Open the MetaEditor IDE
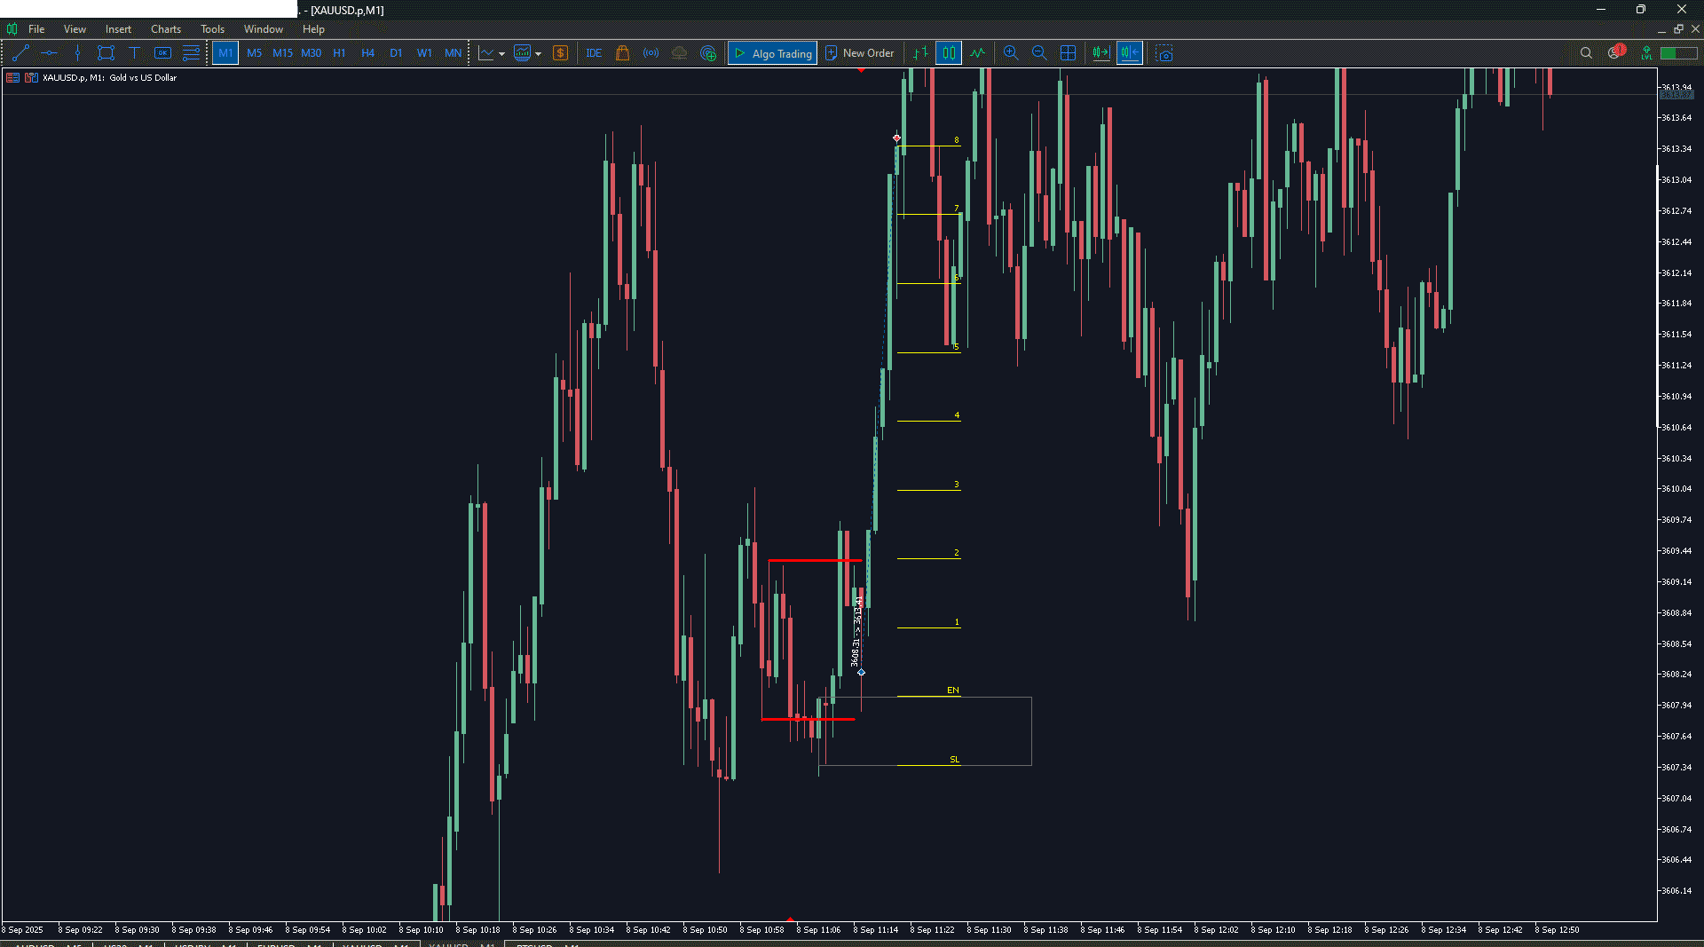The width and height of the screenshot is (1704, 947). point(594,53)
